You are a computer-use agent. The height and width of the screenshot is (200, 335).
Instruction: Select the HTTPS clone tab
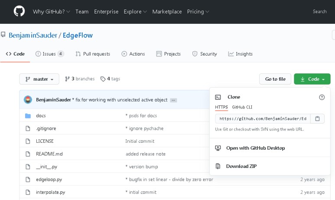click(x=221, y=107)
